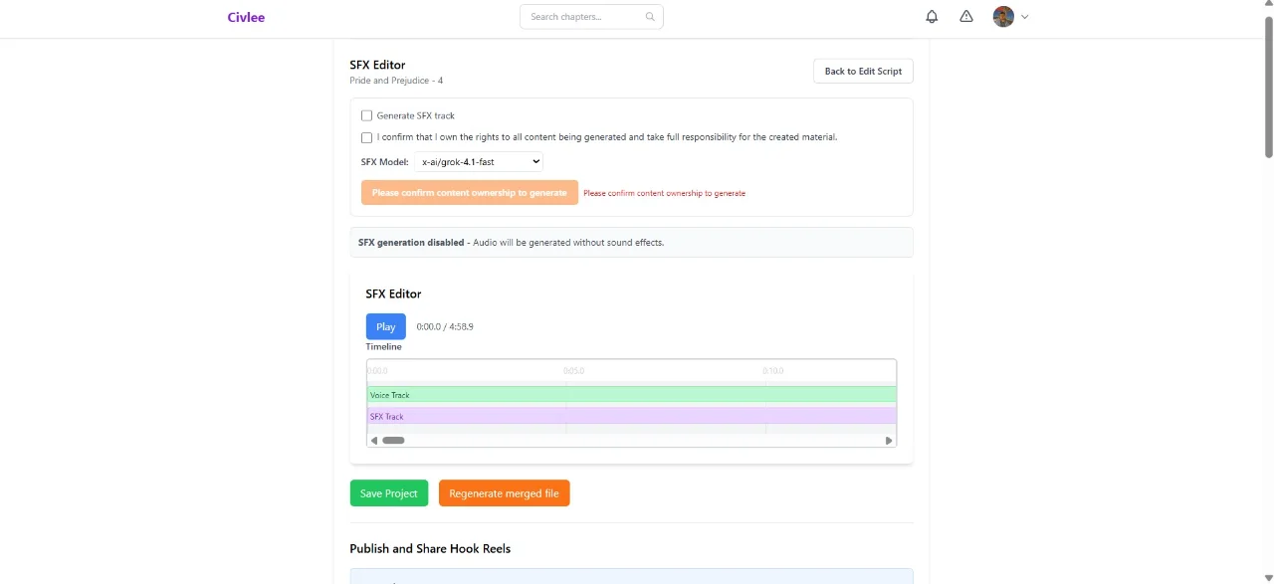Start playback with the Play button
The height and width of the screenshot is (584, 1274).
tap(386, 326)
